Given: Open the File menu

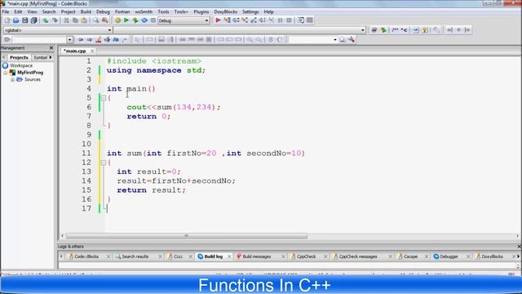Looking at the screenshot, I should [6, 11].
